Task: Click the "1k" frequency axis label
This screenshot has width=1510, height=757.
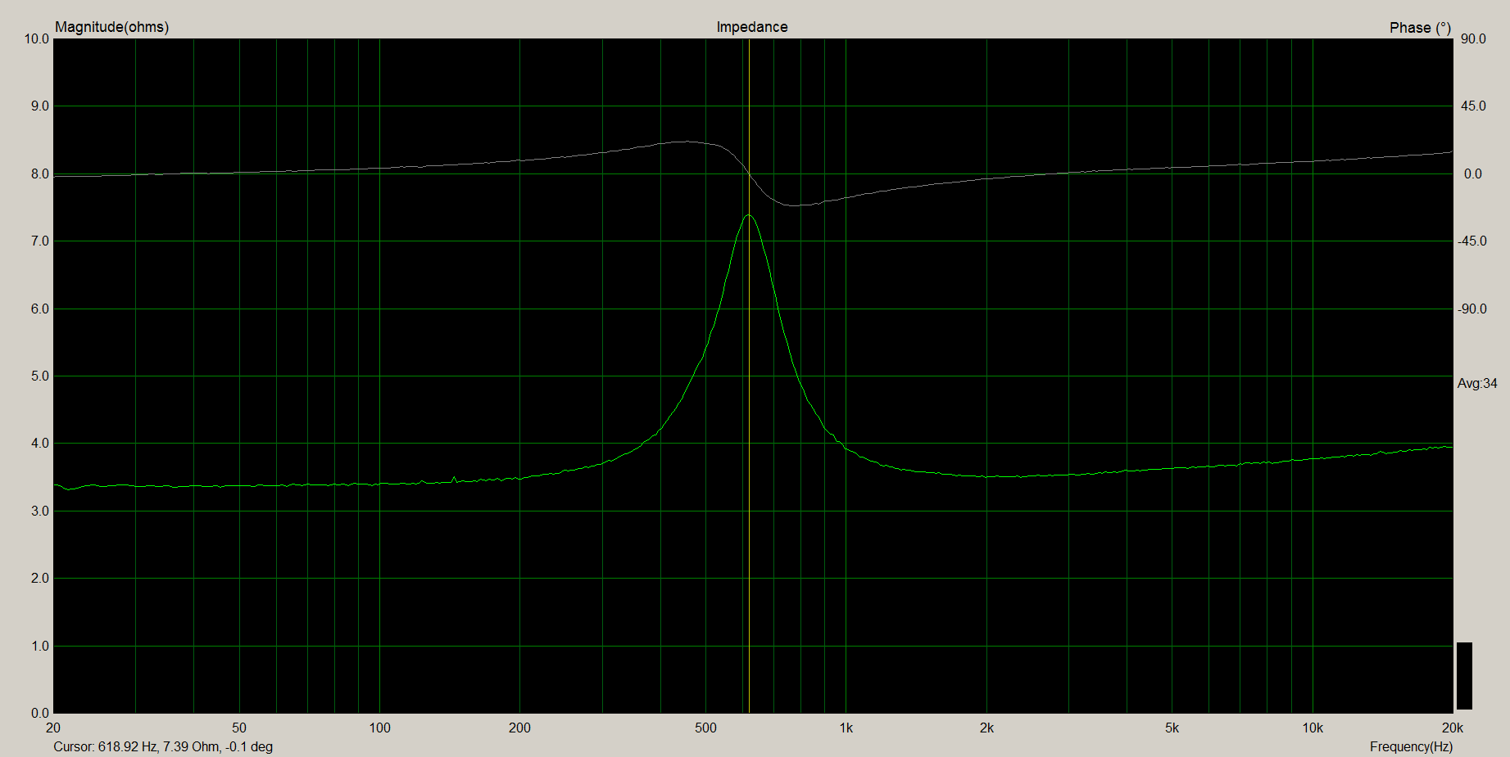Action: click(x=846, y=728)
